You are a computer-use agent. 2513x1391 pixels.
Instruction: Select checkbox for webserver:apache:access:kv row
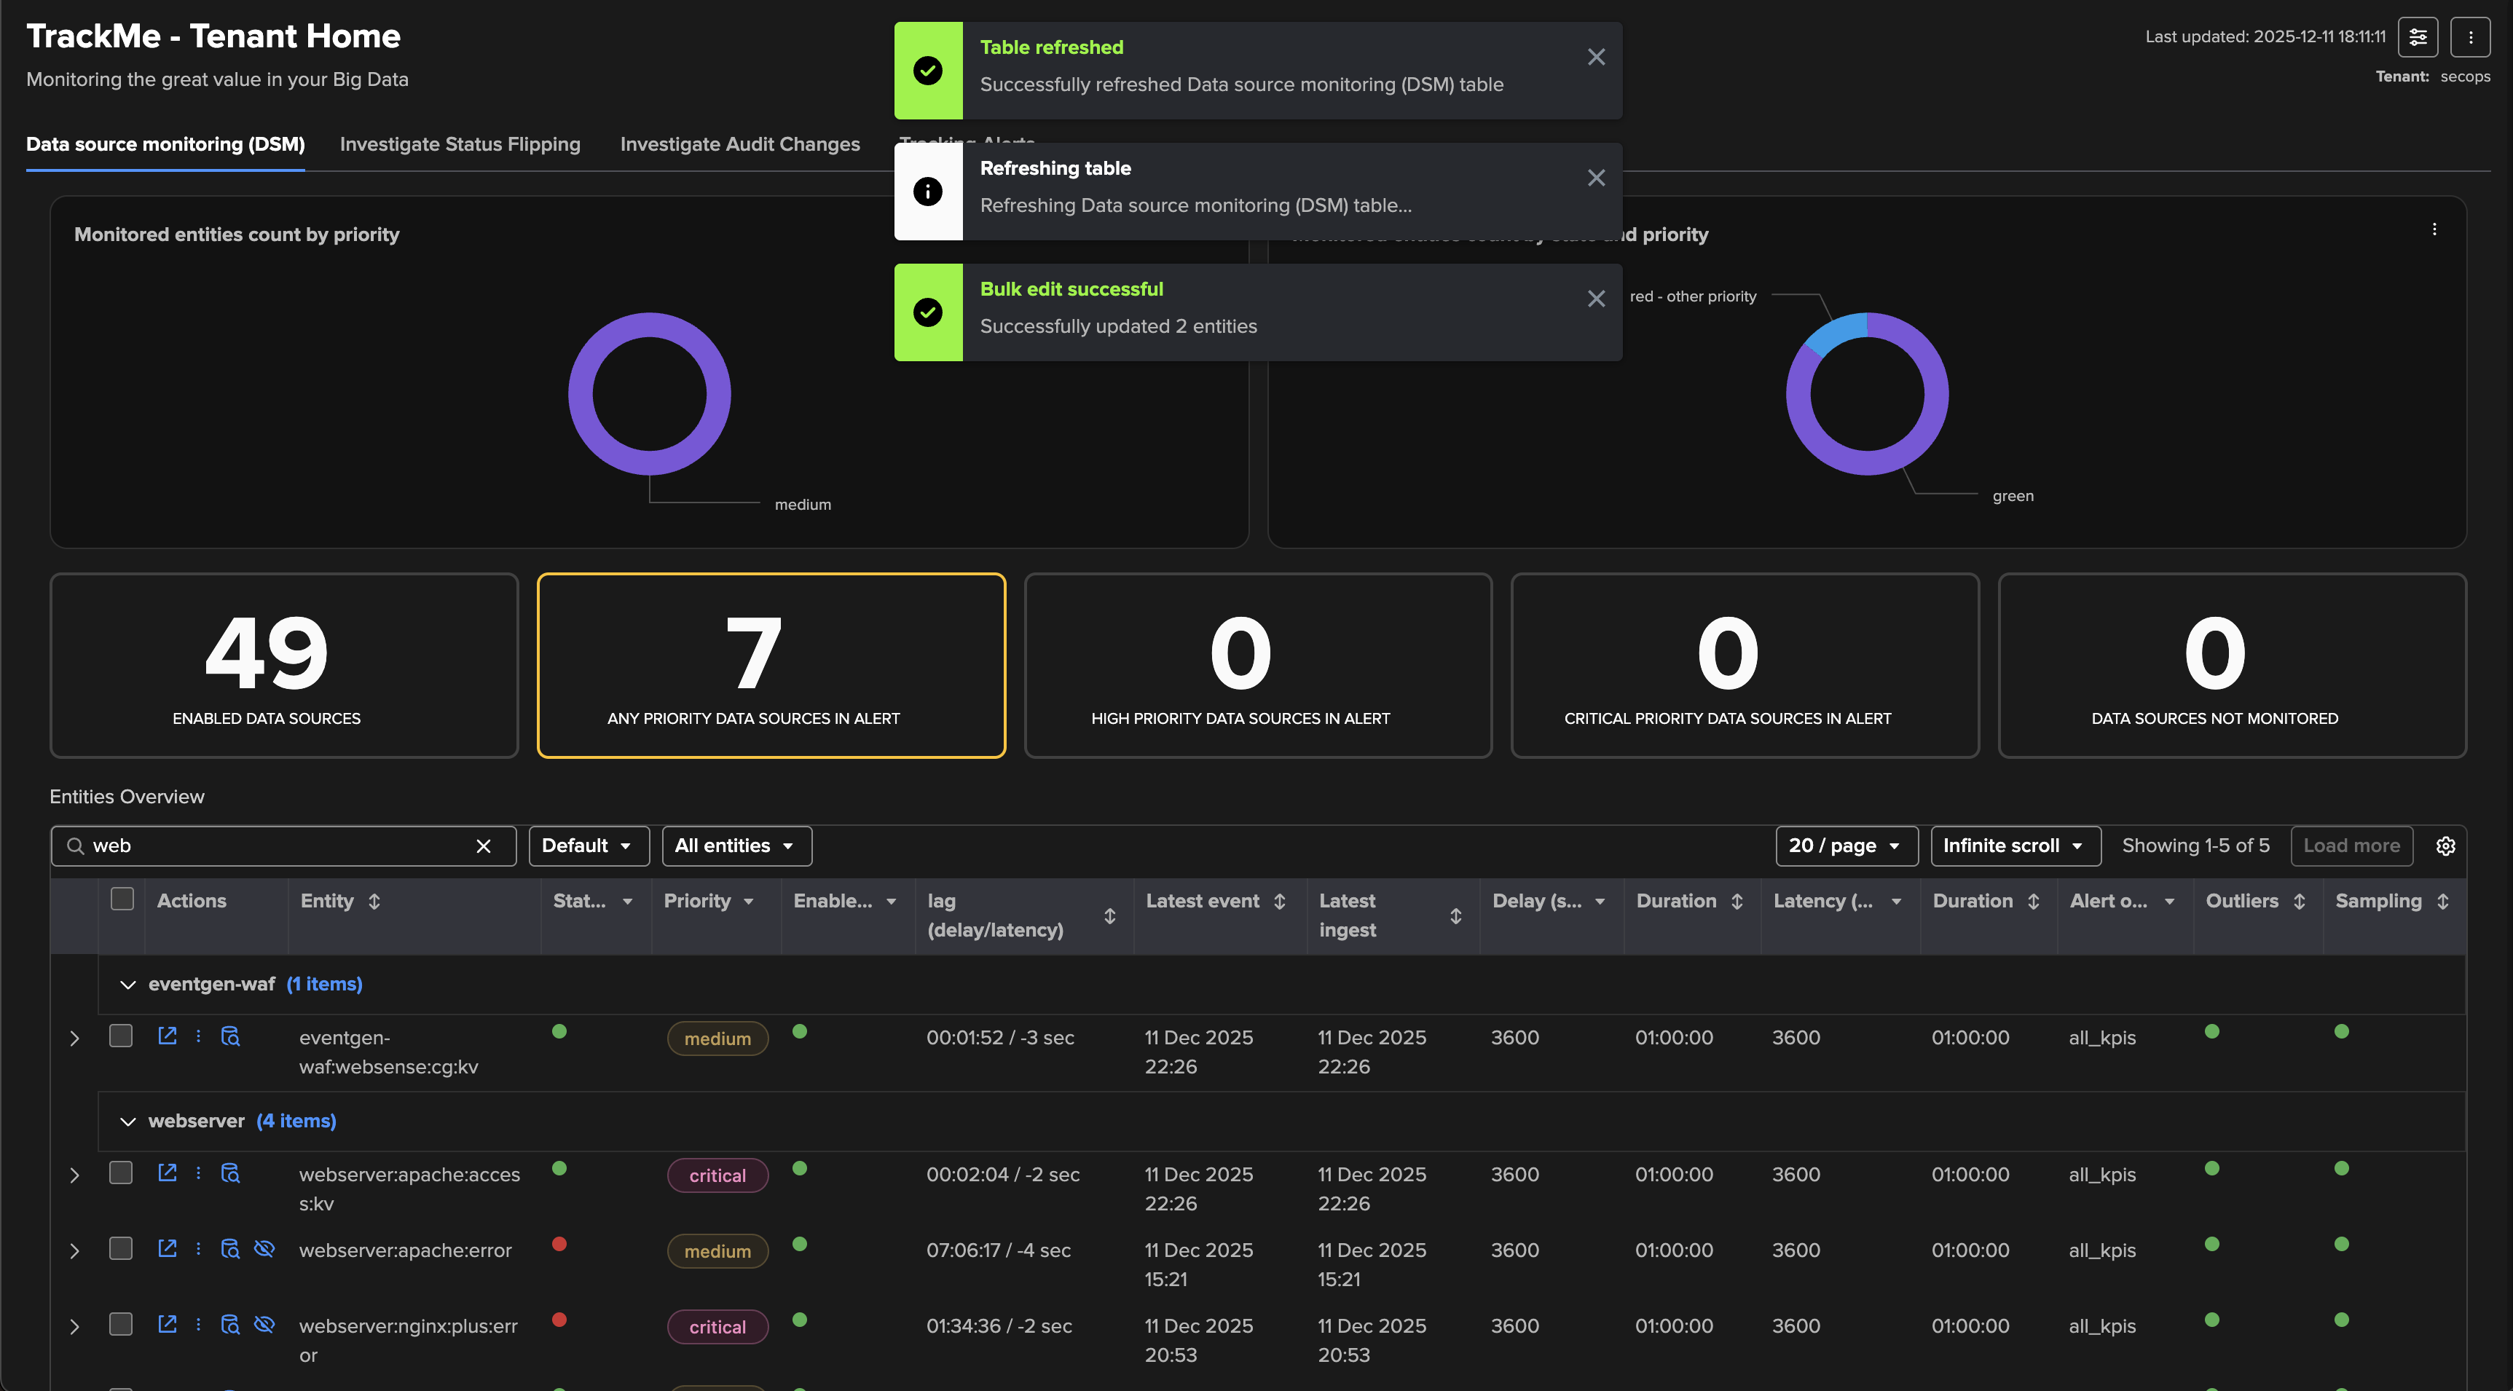121,1173
